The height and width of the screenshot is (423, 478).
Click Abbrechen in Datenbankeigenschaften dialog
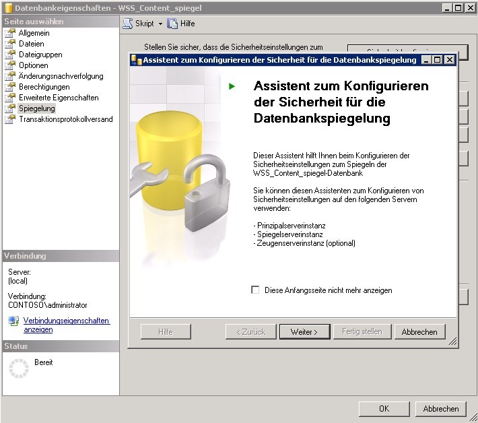pos(441,409)
